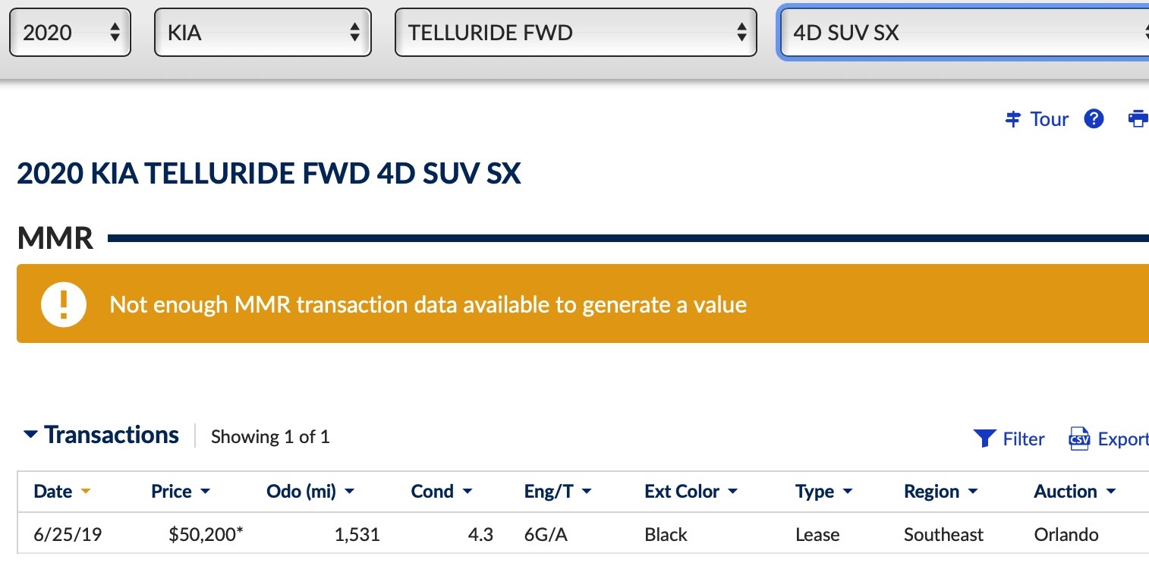Screen dimensions: 1149x566
Task: Click the Tour link
Action: click(x=1049, y=119)
